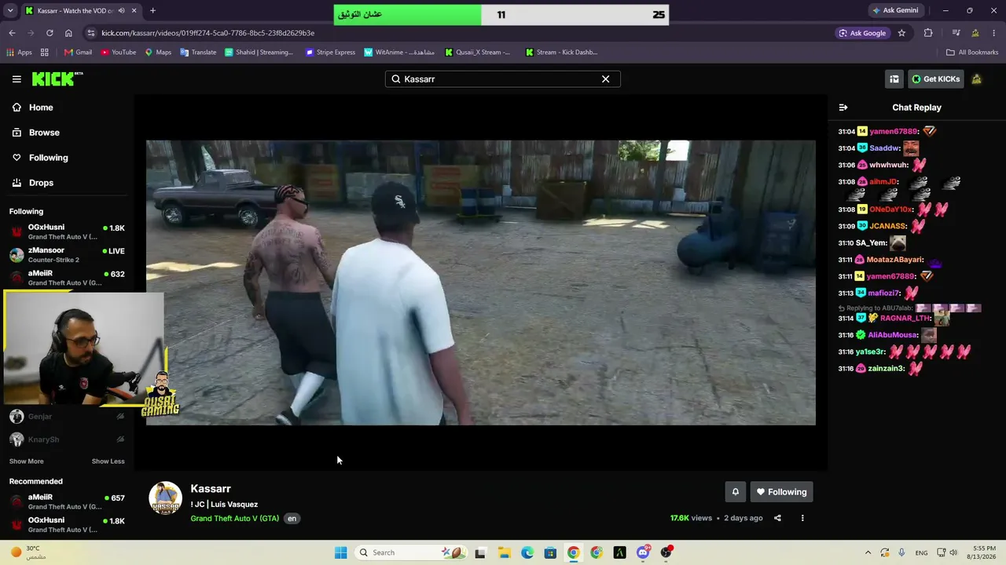Open aMeiiR channel under Recommended
Image resolution: width=1006 pixels, height=565 pixels.
pos(67,501)
